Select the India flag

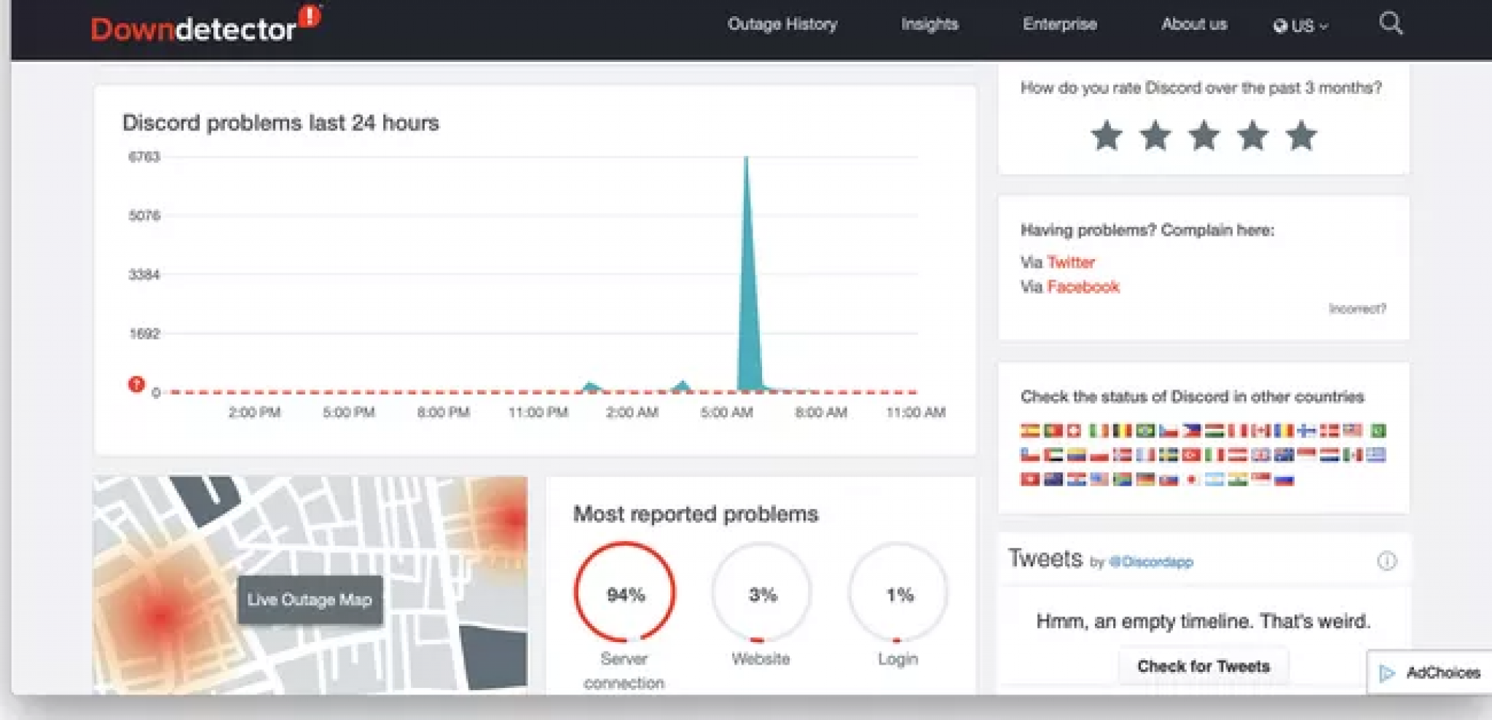point(1238,479)
